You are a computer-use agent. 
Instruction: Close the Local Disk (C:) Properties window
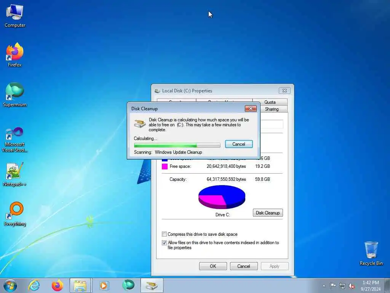[x=285, y=90]
